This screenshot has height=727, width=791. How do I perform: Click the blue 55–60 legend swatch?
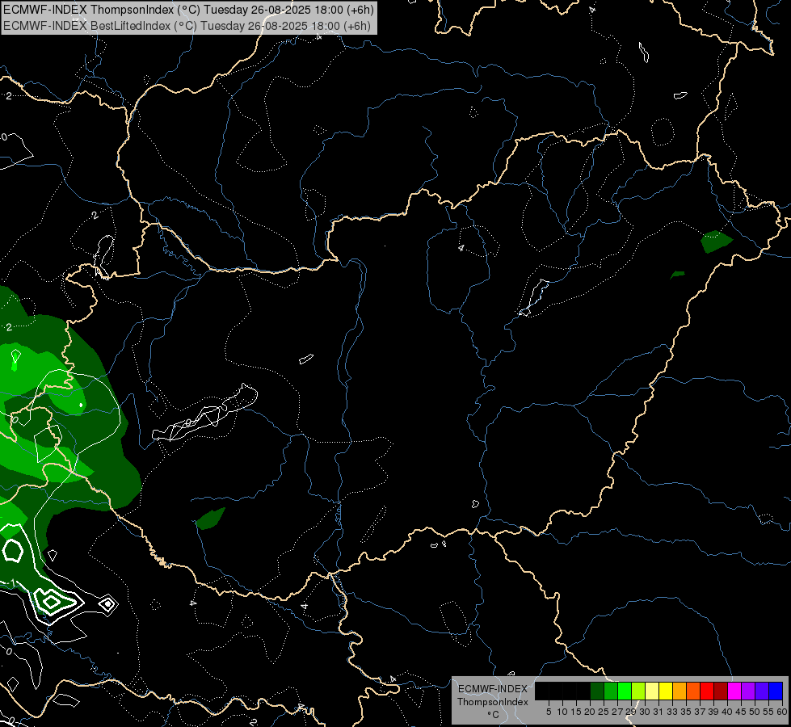[x=776, y=691]
